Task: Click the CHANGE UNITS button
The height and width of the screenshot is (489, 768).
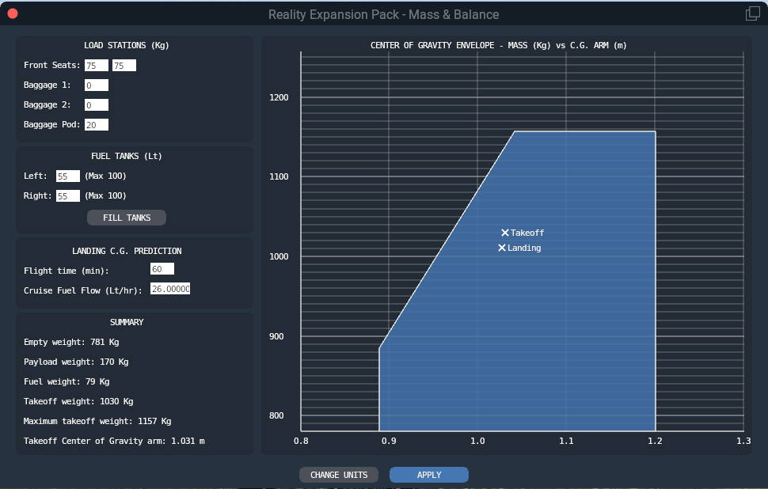Action: coord(339,475)
